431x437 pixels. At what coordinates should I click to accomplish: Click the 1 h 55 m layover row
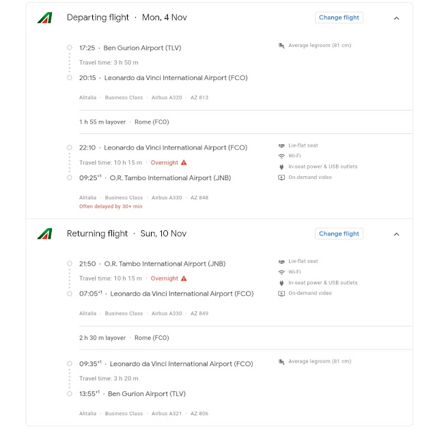tap(124, 122)
